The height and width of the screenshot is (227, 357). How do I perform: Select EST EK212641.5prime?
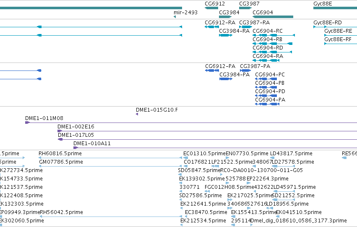click(181, 208)
